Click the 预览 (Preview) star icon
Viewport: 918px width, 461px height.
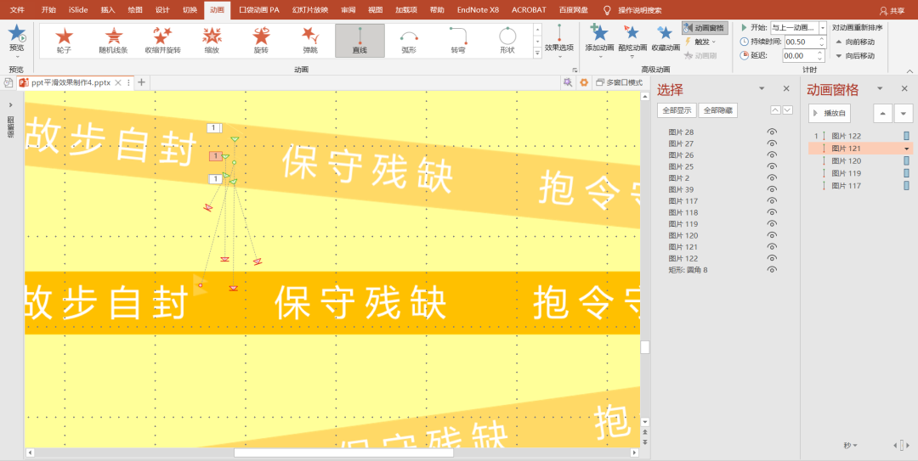tap(17, 33)
